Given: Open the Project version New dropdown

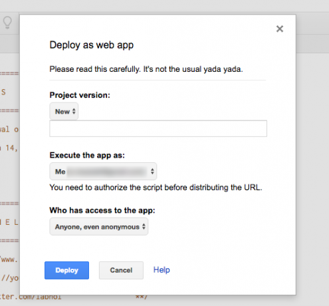Looking at the screenshot, I should (x=64, y=111).
